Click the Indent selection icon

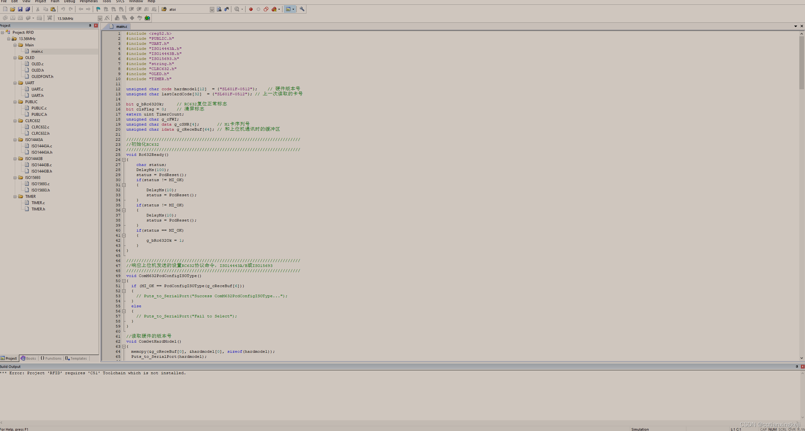pyautogui.click(x=131, y=9)
